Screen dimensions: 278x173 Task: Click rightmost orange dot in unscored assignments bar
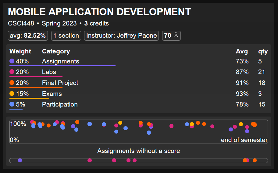[255, 161]
